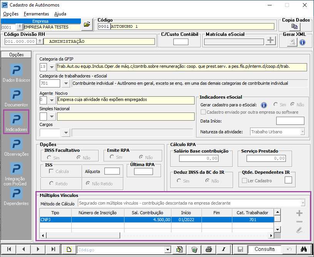Open the Dados Básicos section
This screenshot has height=257, width=314.
(x=16, y=73)
